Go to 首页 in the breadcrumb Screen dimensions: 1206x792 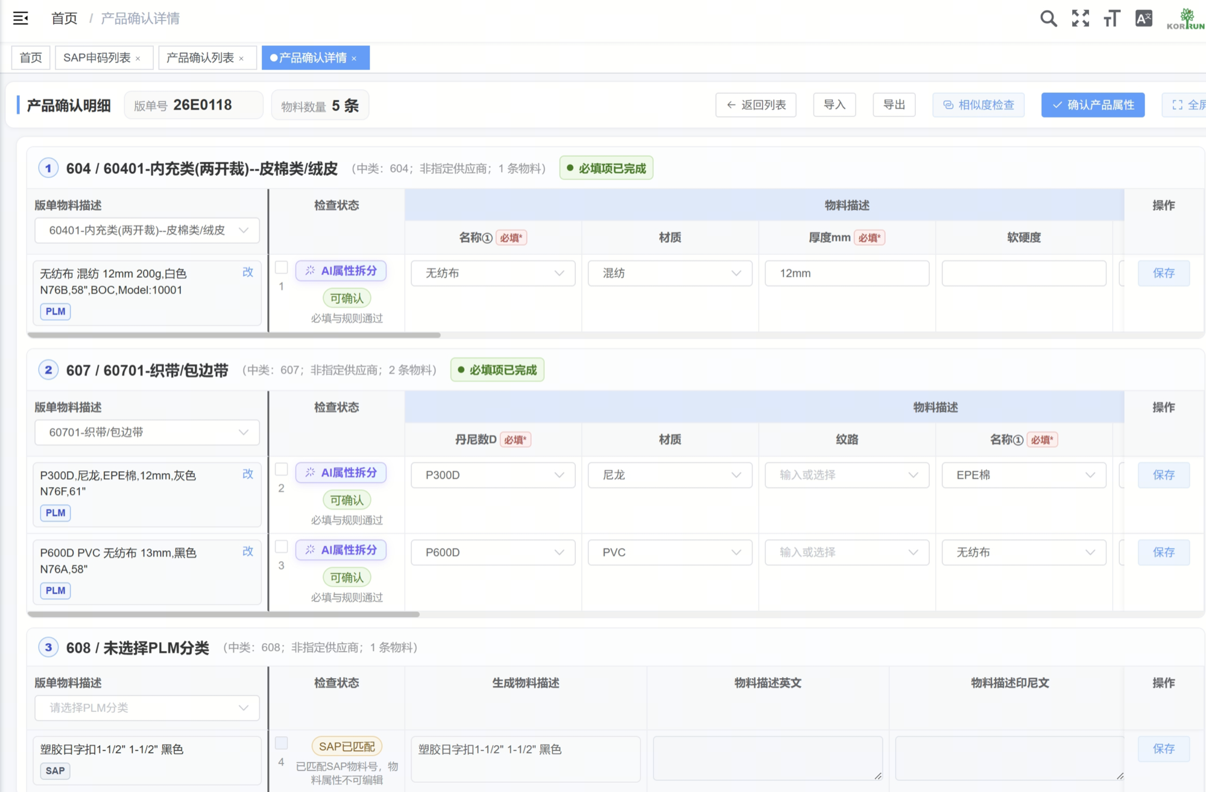(65, 19)
